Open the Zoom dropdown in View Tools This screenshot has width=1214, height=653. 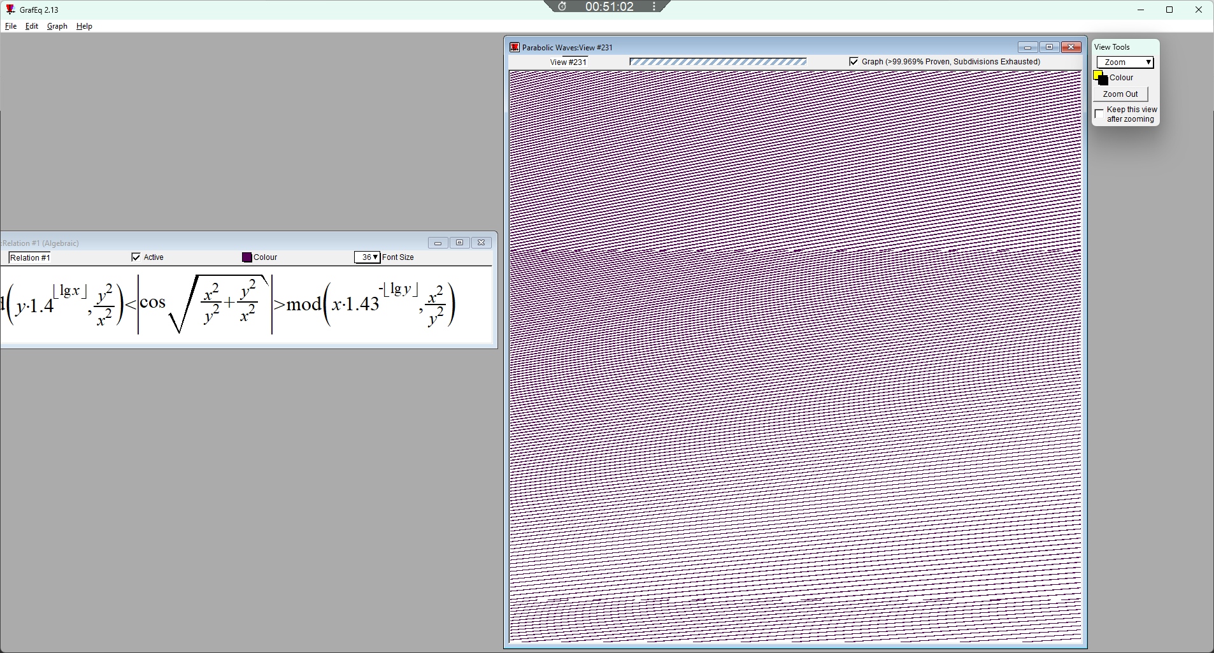(x=1125, y=62)
